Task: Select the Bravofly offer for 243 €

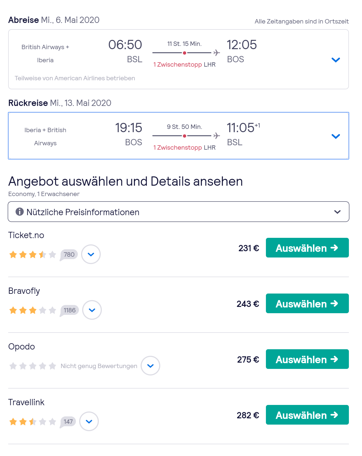Action: (x=307, y=304)
